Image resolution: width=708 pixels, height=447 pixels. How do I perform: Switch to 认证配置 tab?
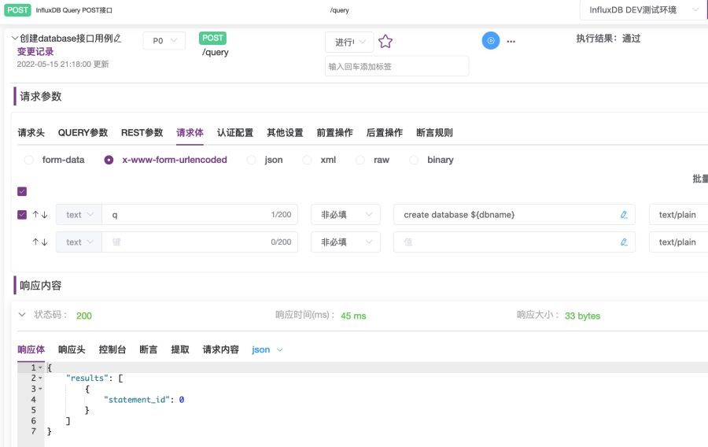[x=235, y=133]
